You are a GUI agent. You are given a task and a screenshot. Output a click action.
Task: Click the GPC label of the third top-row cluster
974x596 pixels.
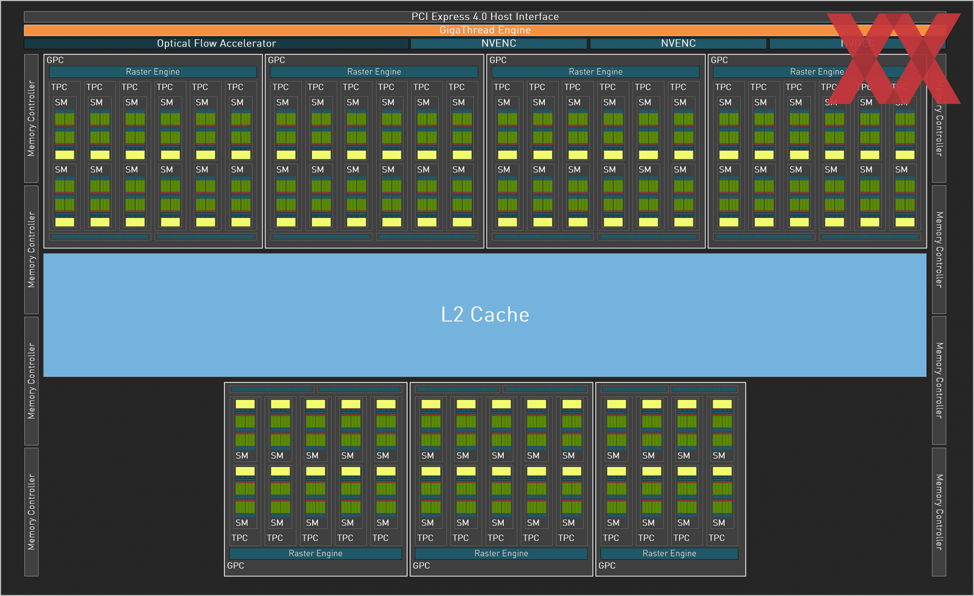click(498, 60)
